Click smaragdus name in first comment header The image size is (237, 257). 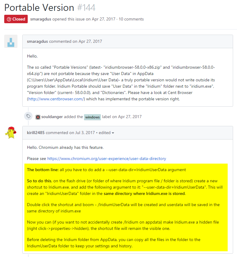tap(37, 41)
